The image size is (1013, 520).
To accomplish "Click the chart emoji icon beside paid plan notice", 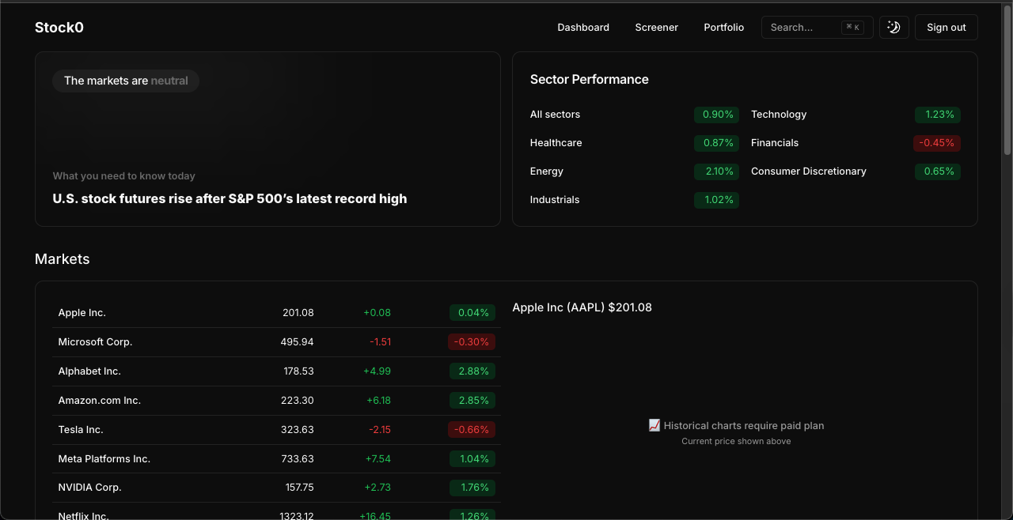I will pos(654,425).
